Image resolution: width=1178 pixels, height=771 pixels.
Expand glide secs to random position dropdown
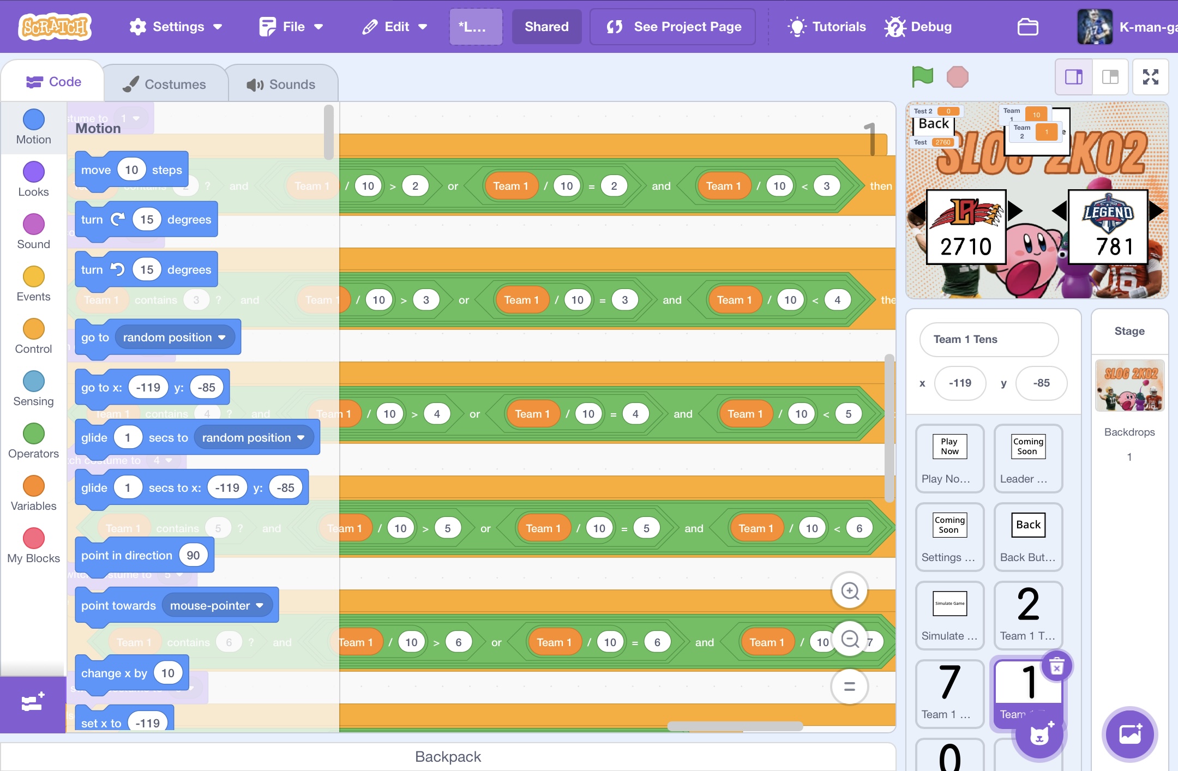(253, 438)
